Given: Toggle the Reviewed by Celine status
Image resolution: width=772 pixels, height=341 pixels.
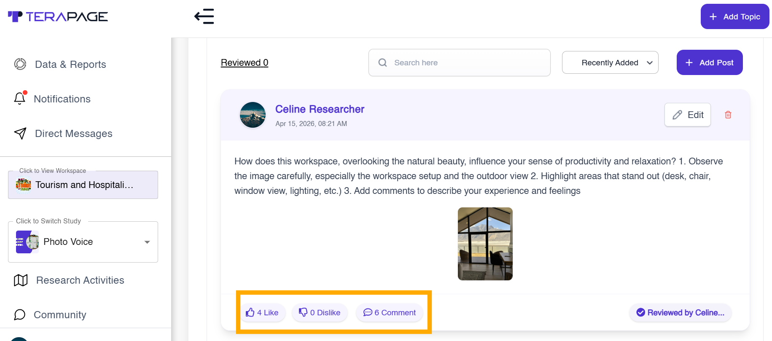Looking at the screenshot, I should (680, 313).
